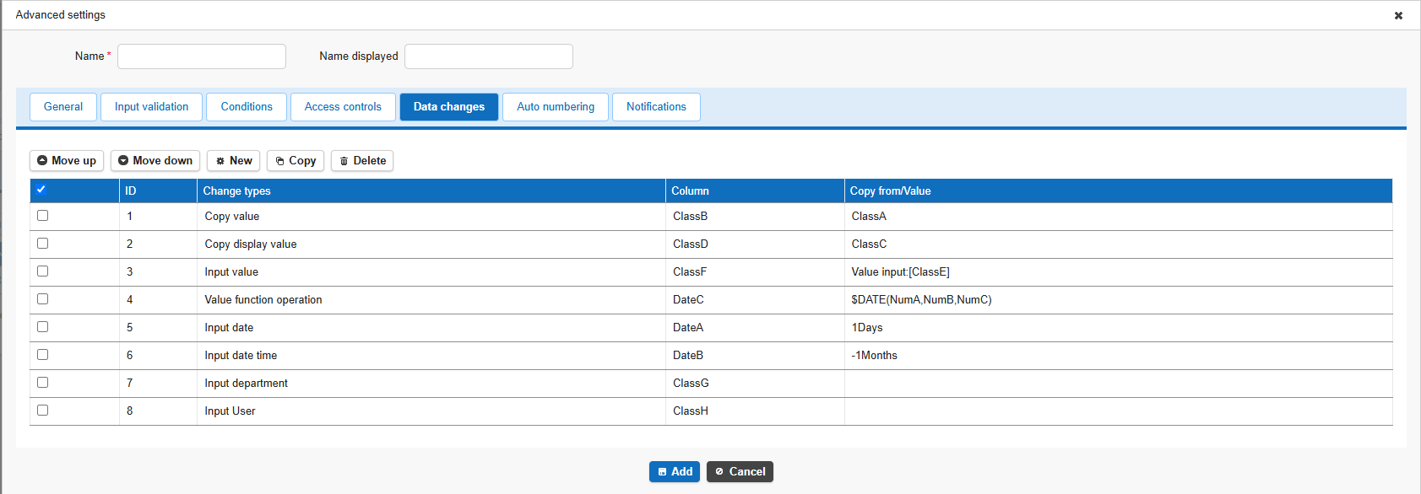This screenshot has width=1421, height=494.
Task: Click the ClassH column cell
Action: tap(755, 411)
